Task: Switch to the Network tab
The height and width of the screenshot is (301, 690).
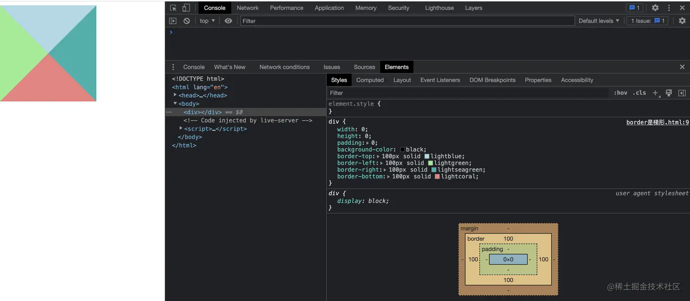Action: point(247,8)
